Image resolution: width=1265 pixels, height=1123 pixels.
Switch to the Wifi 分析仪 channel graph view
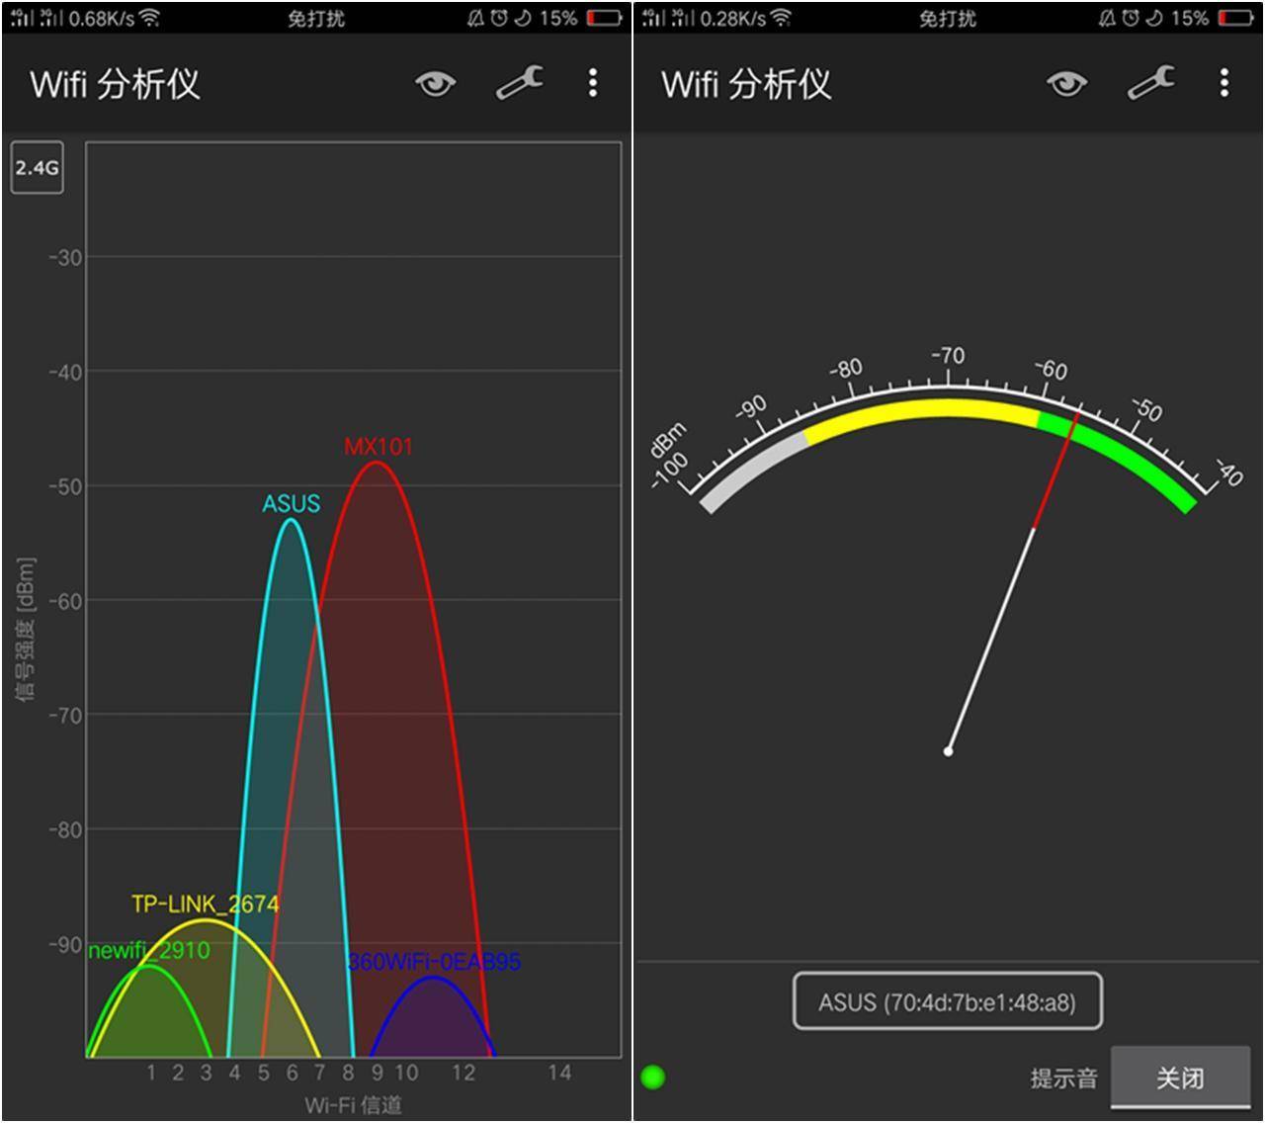(116, 84)
